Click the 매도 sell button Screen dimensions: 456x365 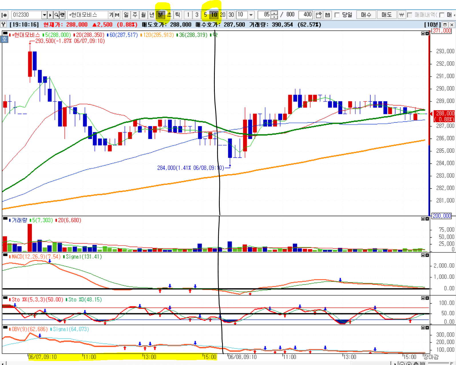click(386, 15)
